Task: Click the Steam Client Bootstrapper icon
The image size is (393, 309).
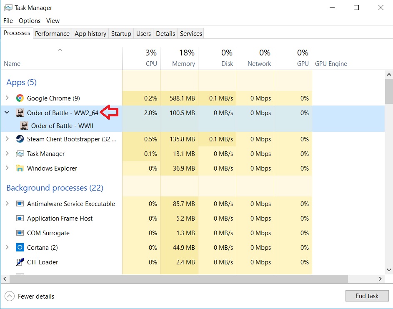Action: (20, 139)
